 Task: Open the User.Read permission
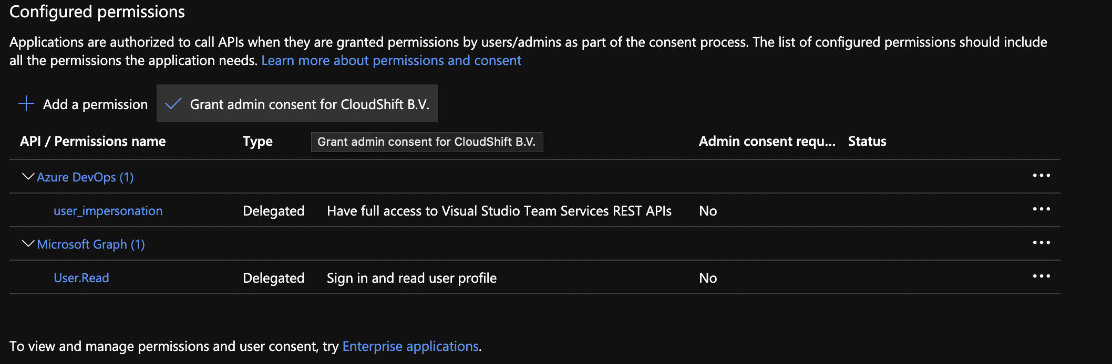point(81,278)
